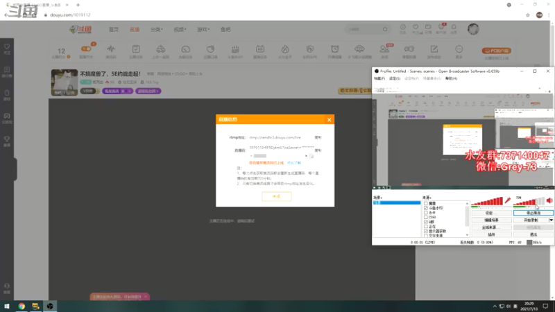Open the OBS 设定(S) menu
Image resolution: width=555 pixels, height=312 pixels.
click(395, 78)
